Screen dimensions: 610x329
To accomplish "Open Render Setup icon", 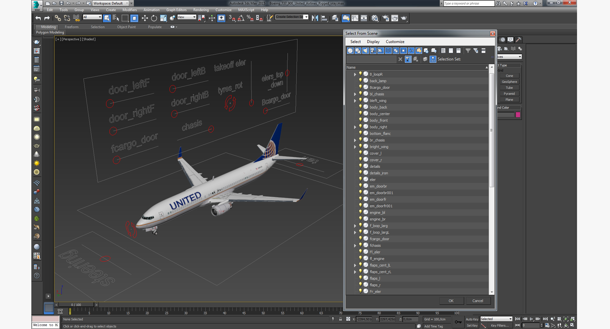I will [385, 18].
